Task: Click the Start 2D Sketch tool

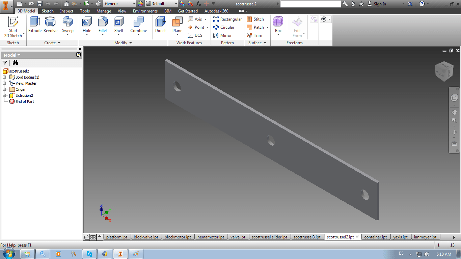Action: pyautogui.click(x=13, y=27)
